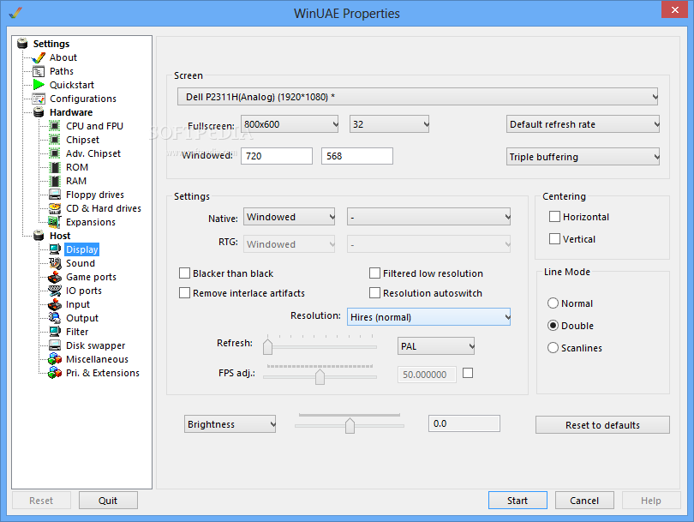Image resolution: width=694 pixels, height=522 pixels.
Task: Click the Host disk icon
Action: coord(39,236)
